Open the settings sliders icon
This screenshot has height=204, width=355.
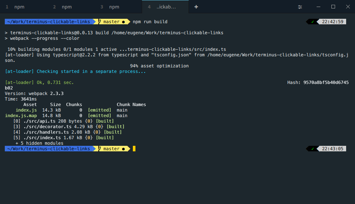300,7
